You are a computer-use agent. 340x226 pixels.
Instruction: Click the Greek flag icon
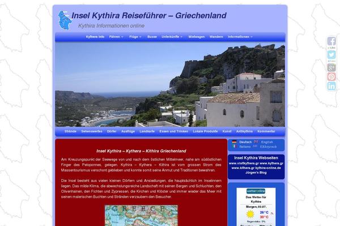point(255,146)
